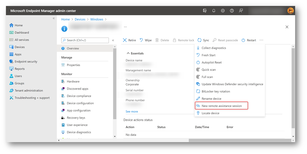Select New remote assistance session

[222, 106]
